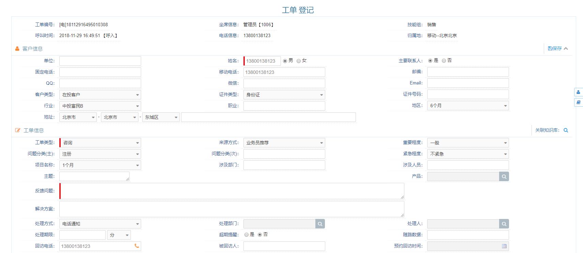583x253 pixels.
Task: Click the 处理人 lookup search icon
Action: (x=504, y=224)
